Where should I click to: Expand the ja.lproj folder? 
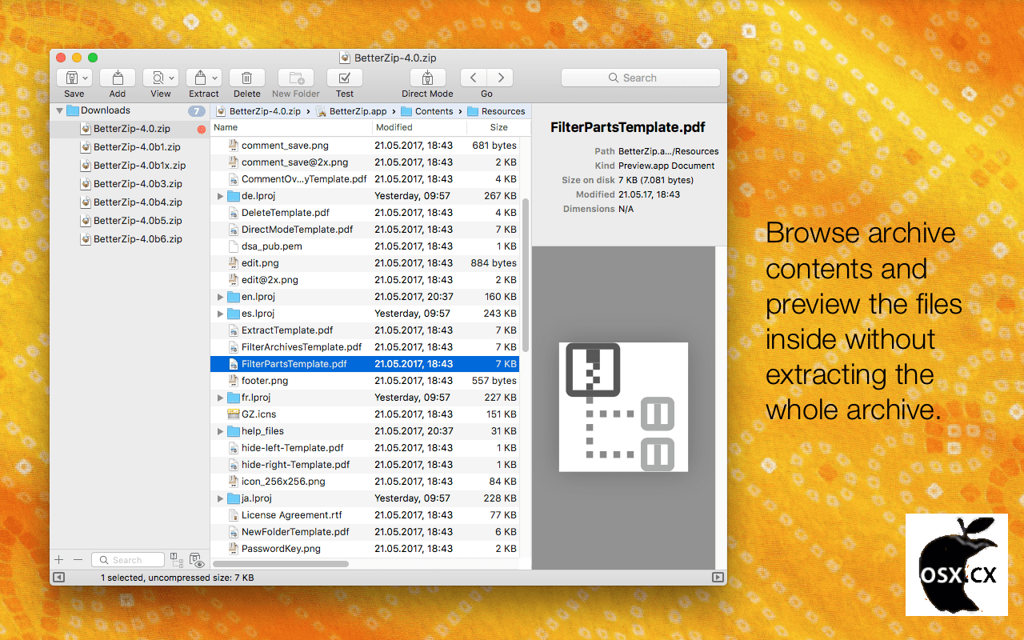tap(221, 498)
